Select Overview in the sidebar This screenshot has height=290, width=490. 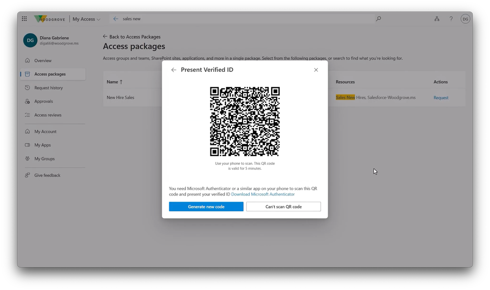tap(53, 61)
